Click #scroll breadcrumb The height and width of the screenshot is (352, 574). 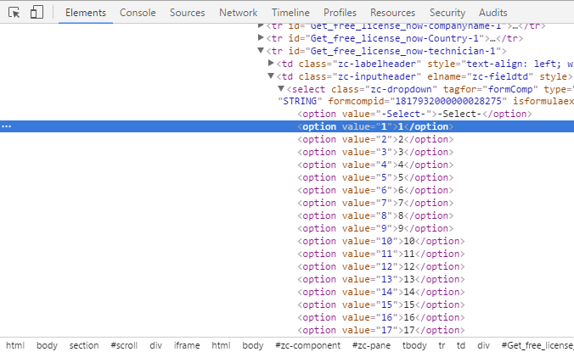[x=124, y=345]
